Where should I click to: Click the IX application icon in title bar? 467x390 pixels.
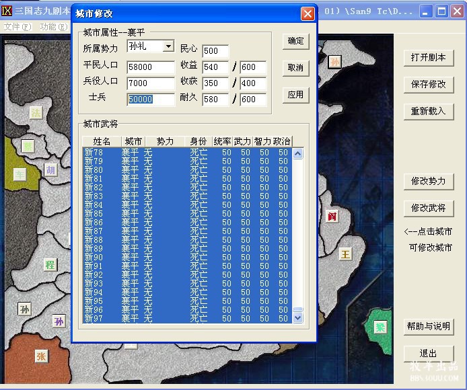pyautogui.click(x=7, y=11)
